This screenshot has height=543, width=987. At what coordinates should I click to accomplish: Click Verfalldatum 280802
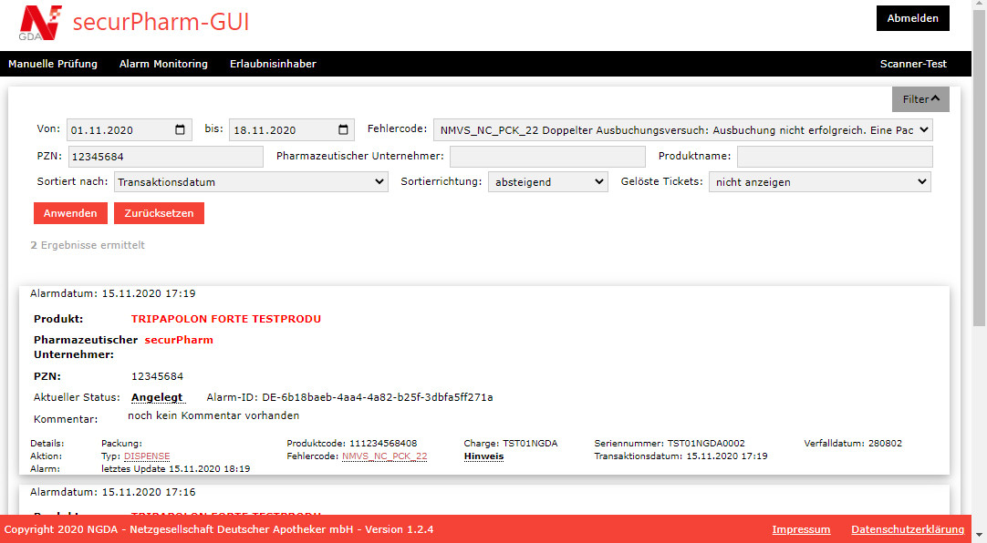coord(853,444)
